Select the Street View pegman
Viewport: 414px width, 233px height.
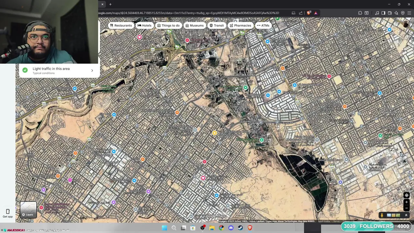click(x=382, y=215)
